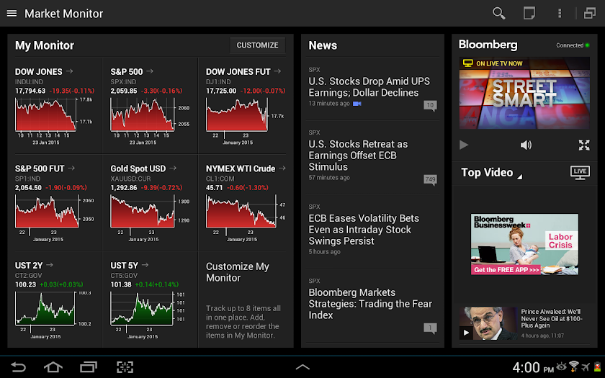Tap the 4:00 PM clock
Screen dimensions: 605x378
tap(533, 367)
